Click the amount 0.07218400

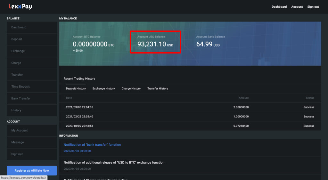point(241,126)
